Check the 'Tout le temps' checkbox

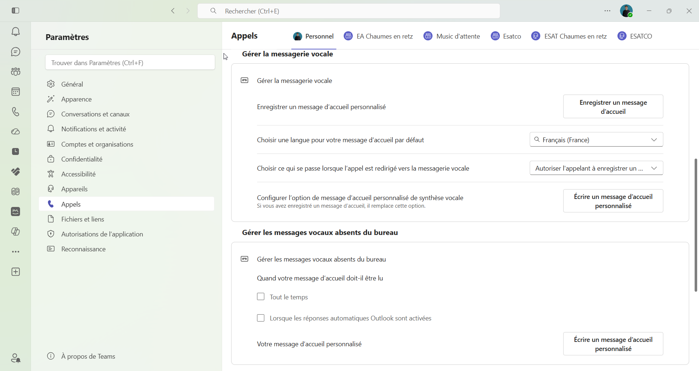pyautogui.click(x=261, y=297)
